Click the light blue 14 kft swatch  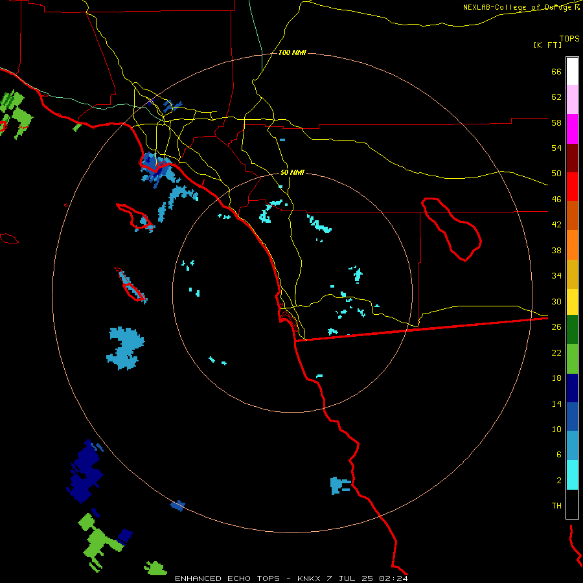pos(572,446)
